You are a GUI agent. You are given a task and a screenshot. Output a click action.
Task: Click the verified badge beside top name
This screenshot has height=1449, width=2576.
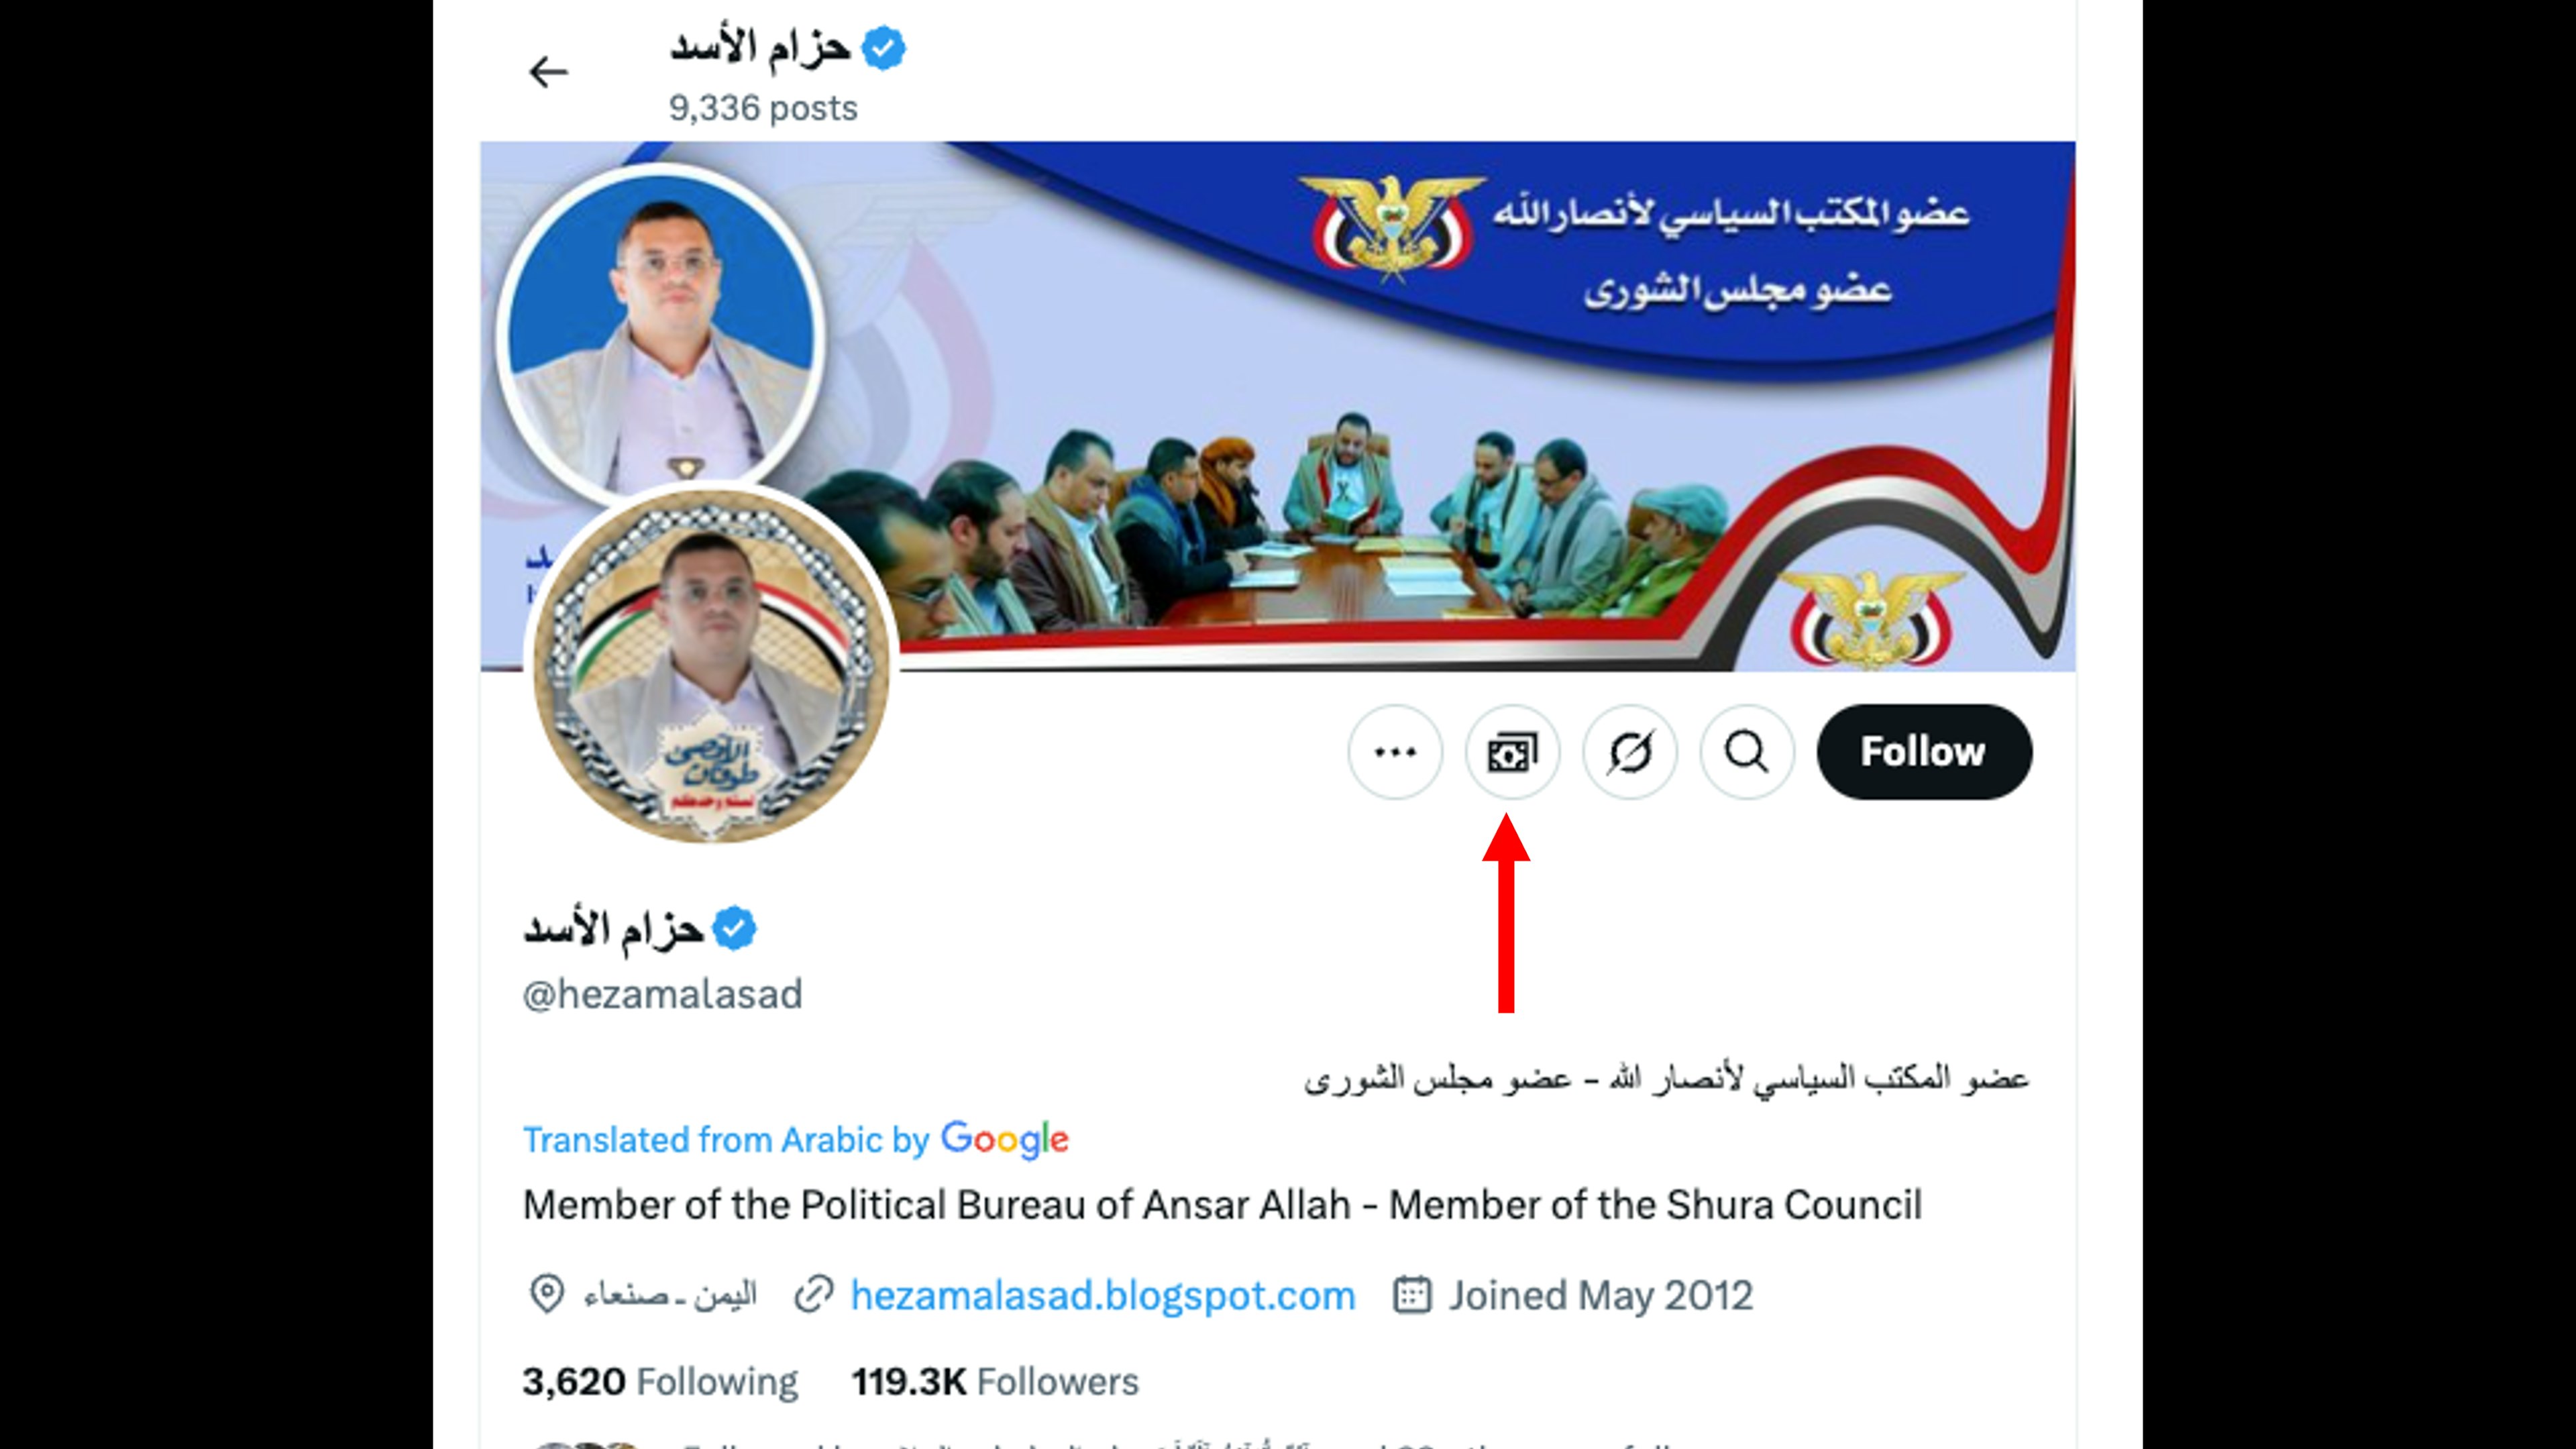(884, 47)
